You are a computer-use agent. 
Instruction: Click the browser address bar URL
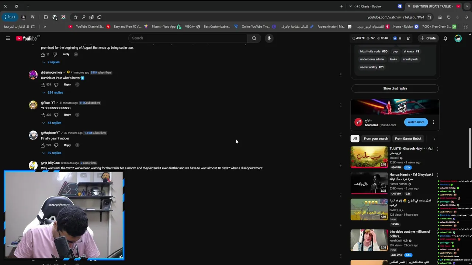pyautogui.click(x=396, y=17)
